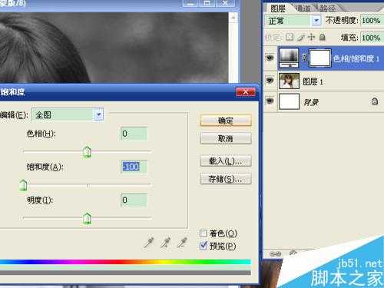Select the white layer mask thumbnail
Screen dimensions: 384x288
point(319,58)
